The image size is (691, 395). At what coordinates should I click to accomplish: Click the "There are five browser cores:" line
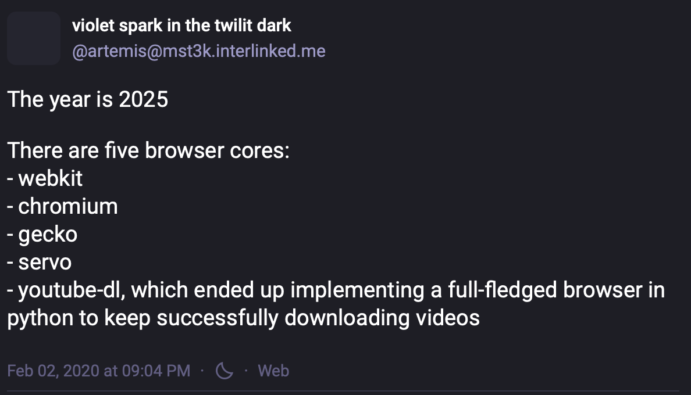148,151
